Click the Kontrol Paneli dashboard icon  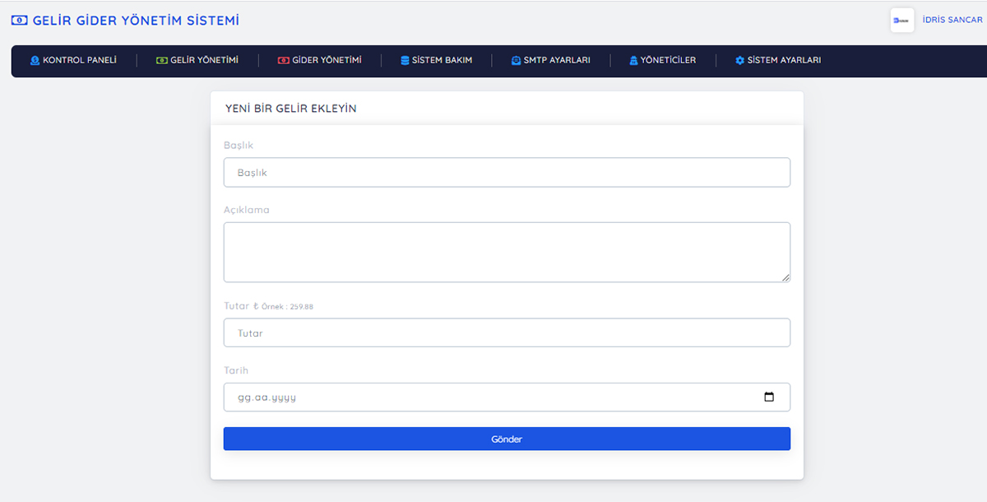pyautogui.click(x=35, y=61)
